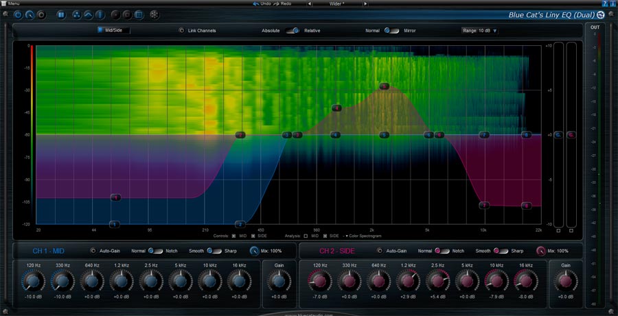Open help with the question mark icon

click(x=605, y=3)
